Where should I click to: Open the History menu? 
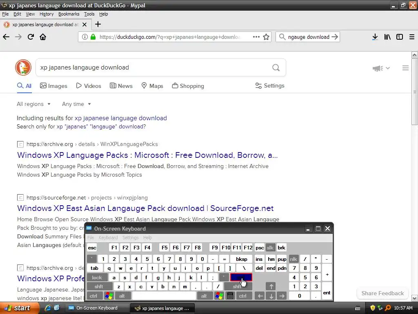coord(47,14)
